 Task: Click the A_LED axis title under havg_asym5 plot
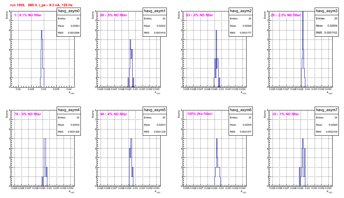click(x=157, y=192)
